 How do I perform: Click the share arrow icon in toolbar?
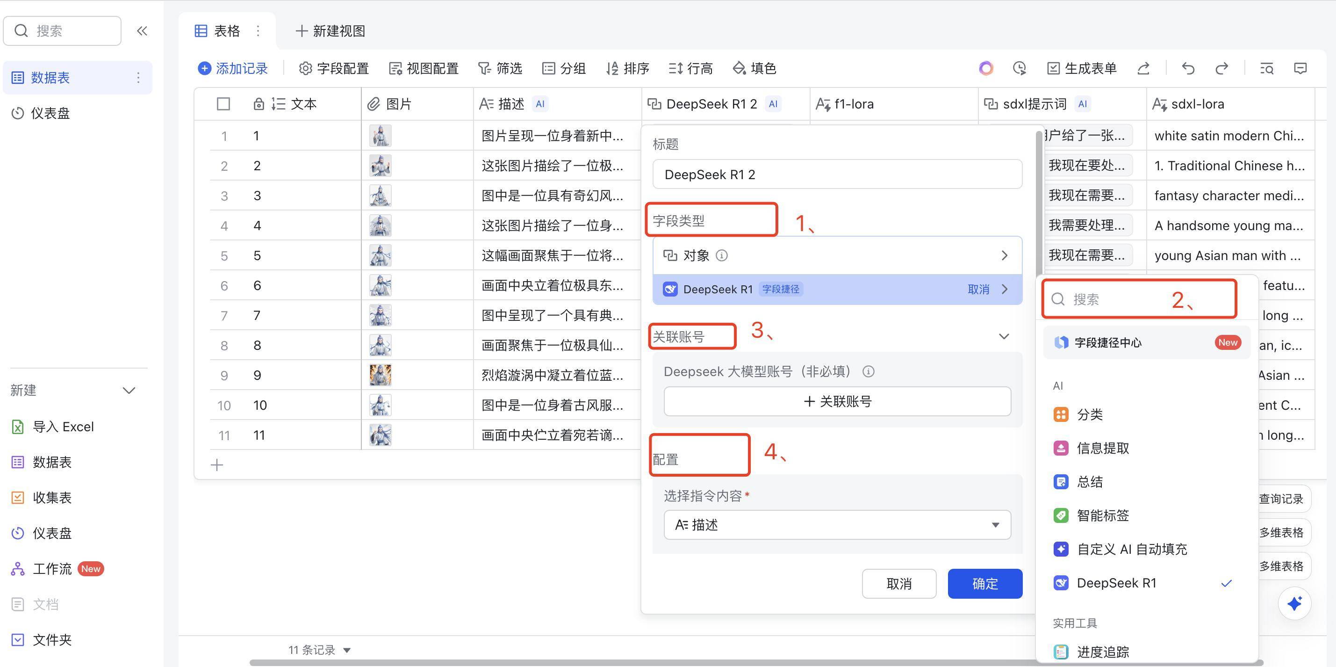1143,68
